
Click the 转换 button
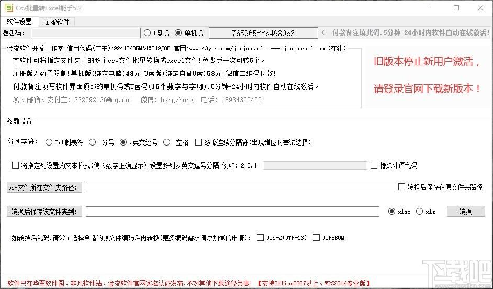tap(466, 212)
